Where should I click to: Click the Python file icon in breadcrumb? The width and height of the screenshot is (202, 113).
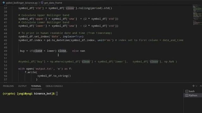tap(4, 3)
